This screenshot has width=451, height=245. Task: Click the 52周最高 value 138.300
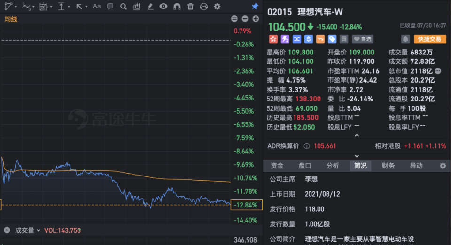(308, 99)
